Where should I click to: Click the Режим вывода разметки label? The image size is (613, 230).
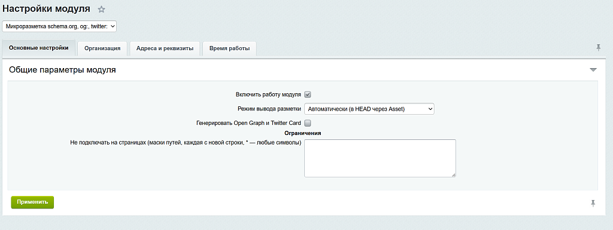point(269,109)
